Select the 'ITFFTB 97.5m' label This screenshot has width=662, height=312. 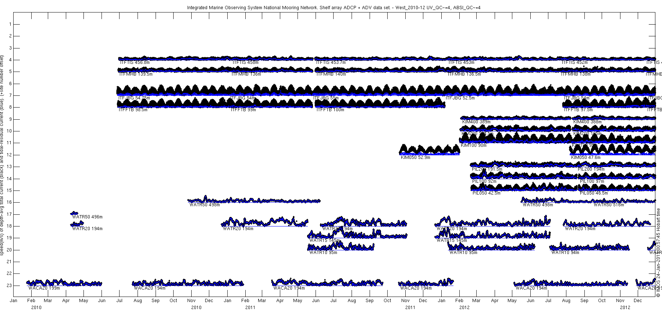pos(578,110)
